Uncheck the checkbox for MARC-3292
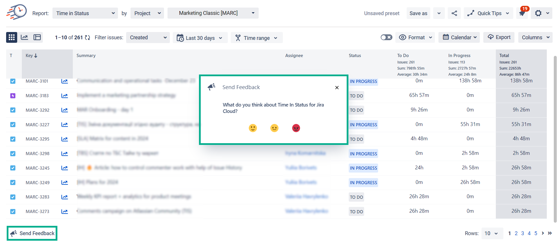 tap(13, 110)
